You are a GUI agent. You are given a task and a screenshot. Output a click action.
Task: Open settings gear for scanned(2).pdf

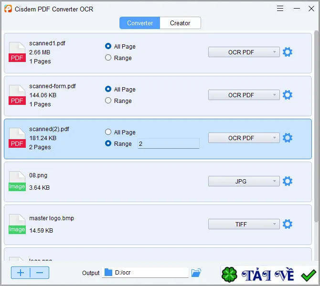(288, 138)
